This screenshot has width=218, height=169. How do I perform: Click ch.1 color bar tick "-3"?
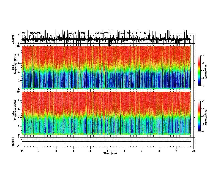[x=203, y=56]
